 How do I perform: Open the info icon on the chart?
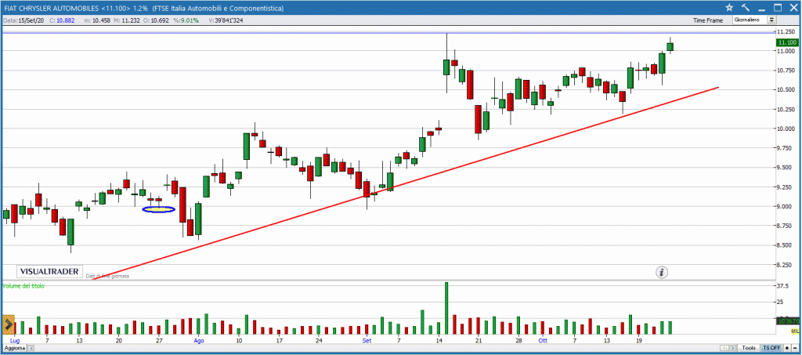point(663,272)
